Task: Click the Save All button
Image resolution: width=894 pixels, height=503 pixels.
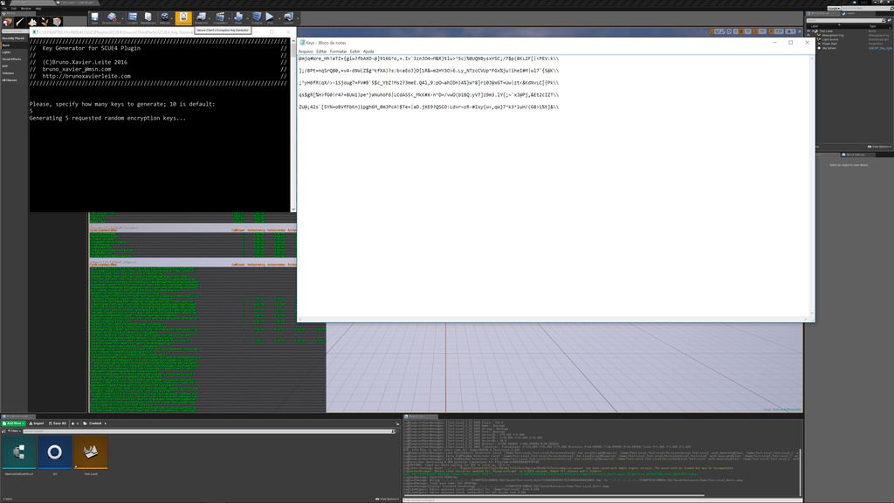Action: tap(58, 423)
